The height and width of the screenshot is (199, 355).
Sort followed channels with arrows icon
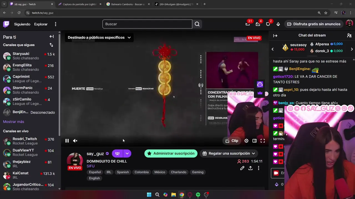pos(51,45)
